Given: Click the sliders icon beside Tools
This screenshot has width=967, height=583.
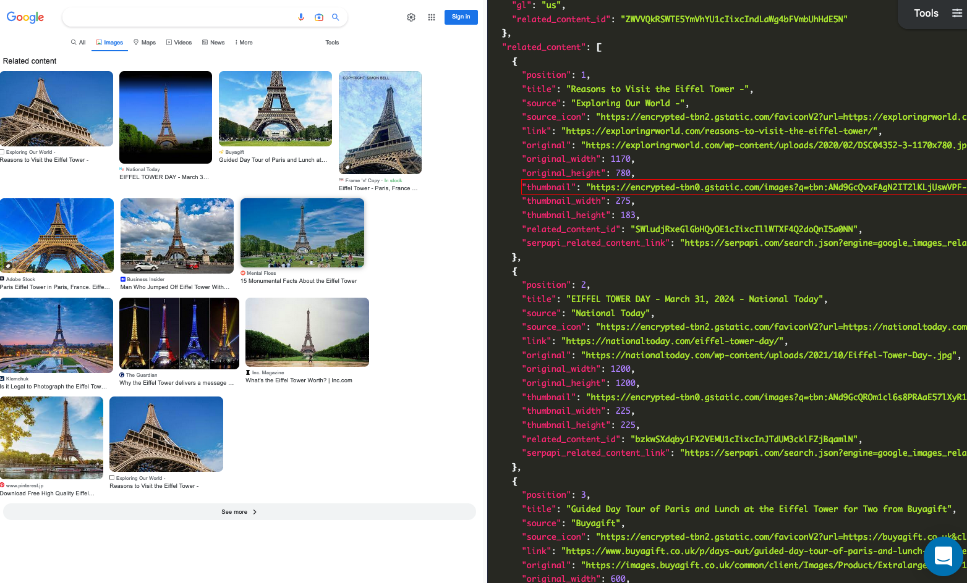Looking at the screenshot, I should point(957,13).
